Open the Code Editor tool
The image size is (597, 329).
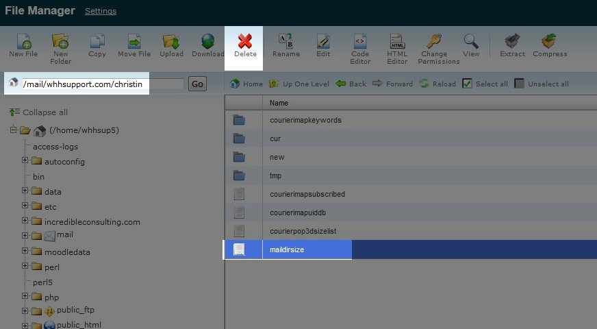click(x=360, y=41)
